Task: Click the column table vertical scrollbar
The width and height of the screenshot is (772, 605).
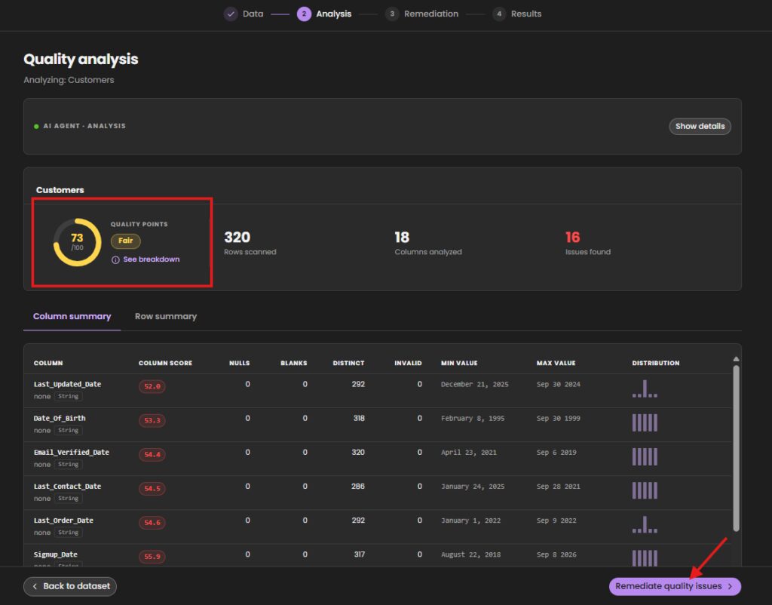Action: click(x=736, y=447)
